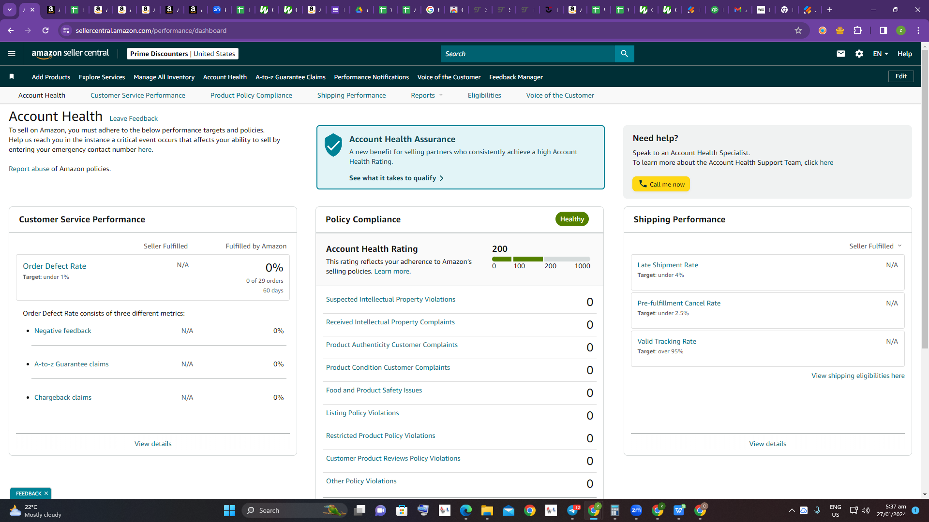Image resolution: width=929 pixels, height=522 pixels.
Task: Click the Account Health Assurance shield icon
Action: (333, 145)
